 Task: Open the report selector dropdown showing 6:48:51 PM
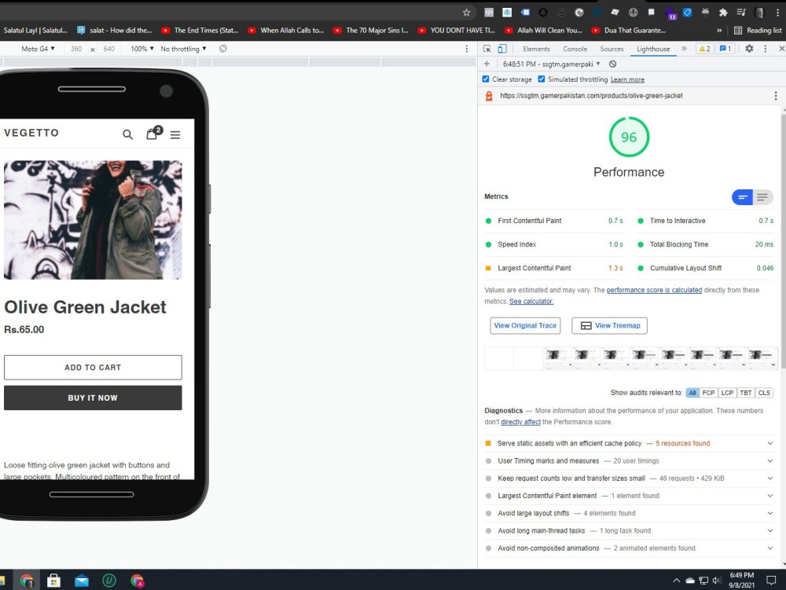click(x=552, y=64)
